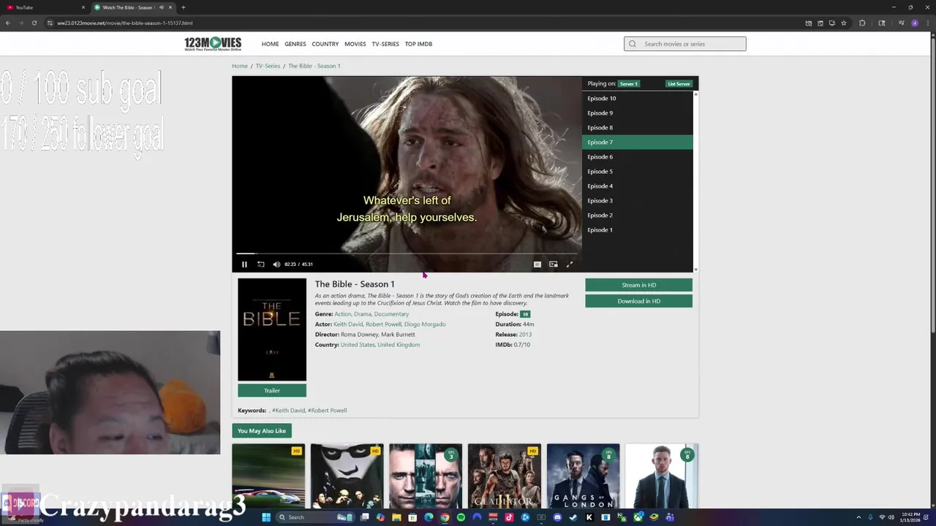Enter fullscreen on the video player

(x=570, y=264)
